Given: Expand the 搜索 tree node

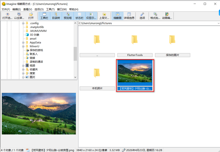Looking at the screenshot, I should [23, 73].
